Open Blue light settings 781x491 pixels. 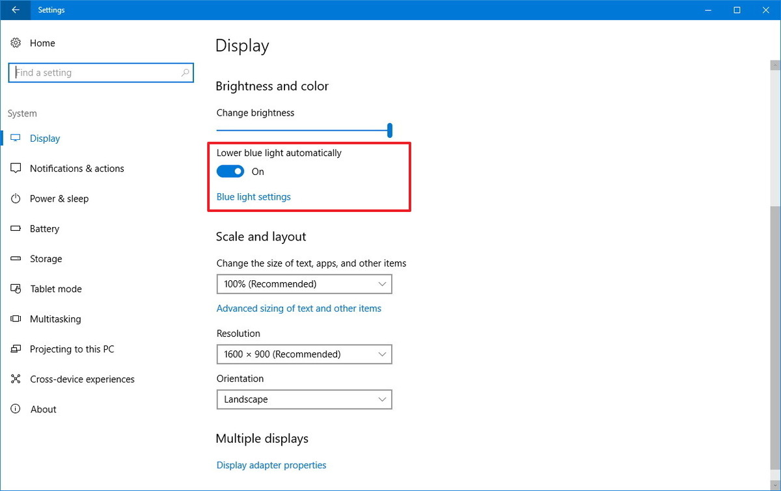(253, 196)
